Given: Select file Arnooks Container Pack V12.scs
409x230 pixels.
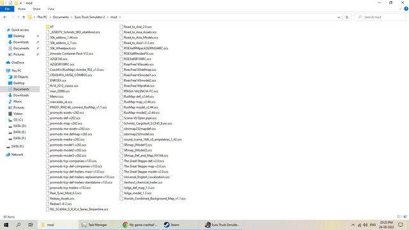Looking at the screenshot, I should [70, 54].
